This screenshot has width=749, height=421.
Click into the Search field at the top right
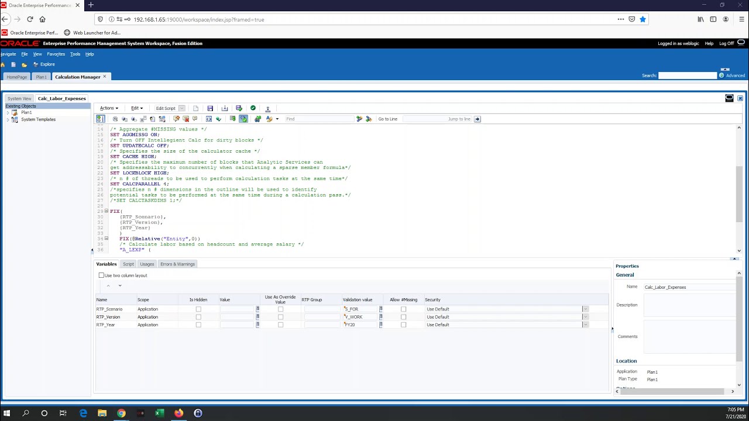tap(688, 75)
